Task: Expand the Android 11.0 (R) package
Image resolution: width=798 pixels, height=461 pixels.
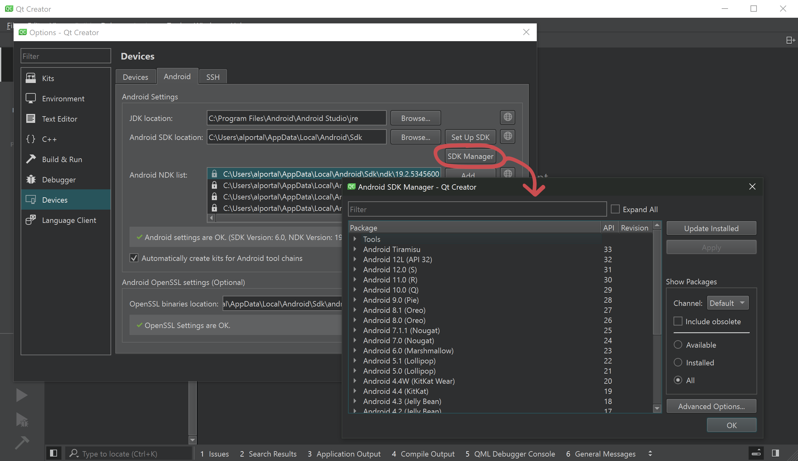Action: click(355, 280)
